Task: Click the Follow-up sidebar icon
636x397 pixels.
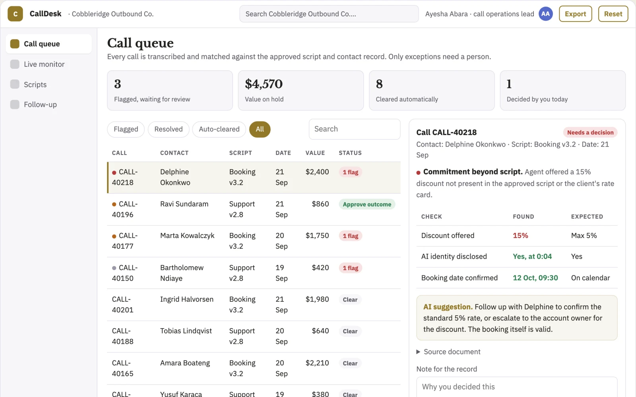Action: click(15, 105)
